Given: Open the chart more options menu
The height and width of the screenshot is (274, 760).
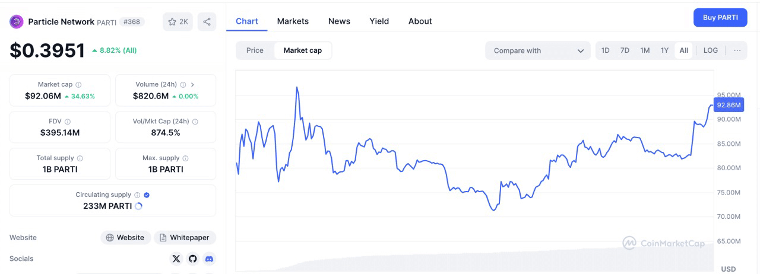Looking at the screenshot, I should click(737, 50).
